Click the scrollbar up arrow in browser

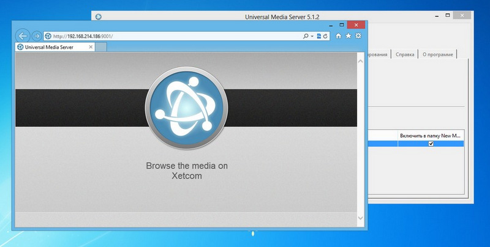tap(360, 61)
